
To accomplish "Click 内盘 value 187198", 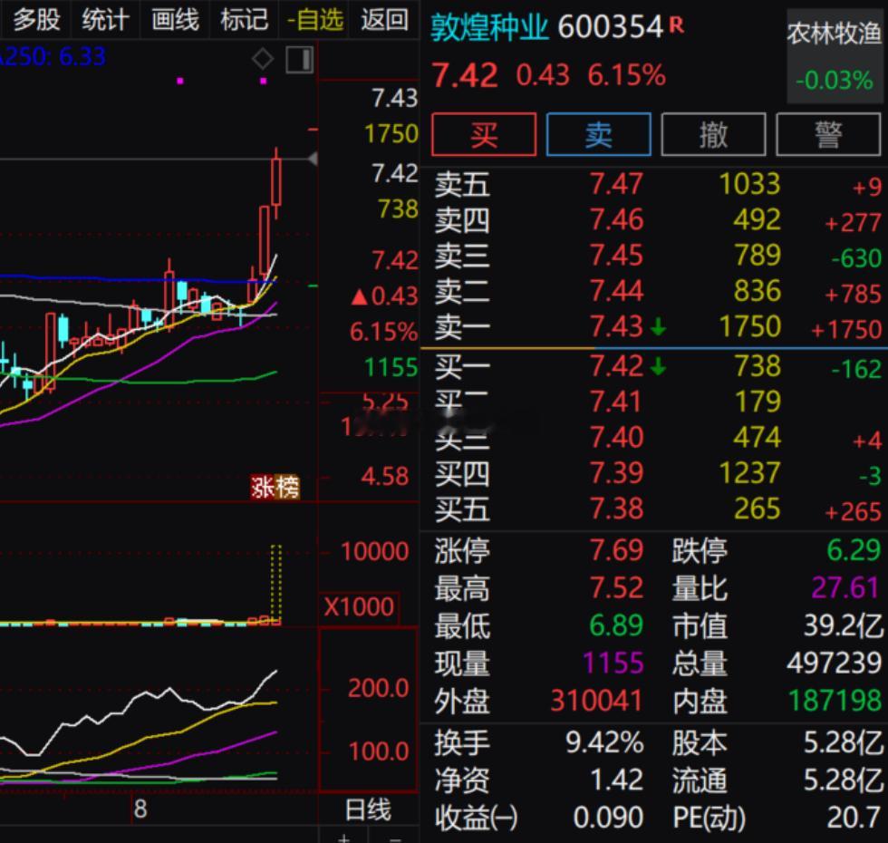I will pyautogui.click(x=835, y=701).
